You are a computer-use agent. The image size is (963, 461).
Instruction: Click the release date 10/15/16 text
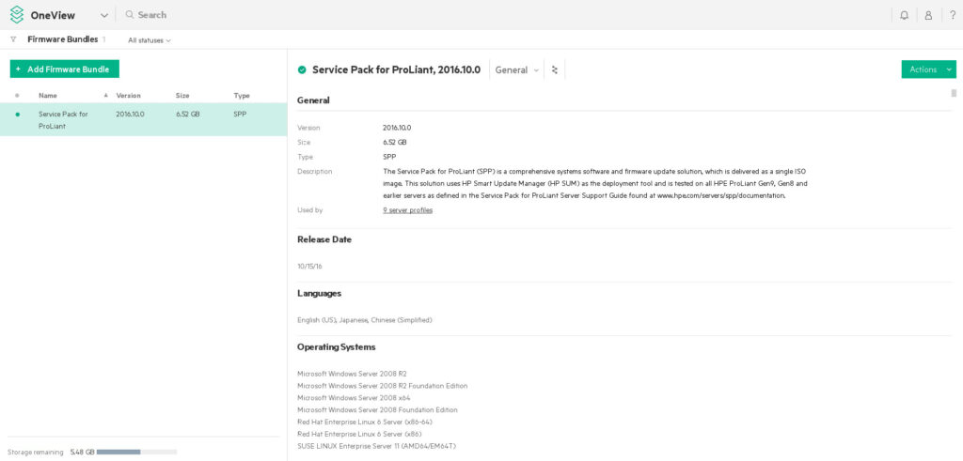(x=309, y=267)
